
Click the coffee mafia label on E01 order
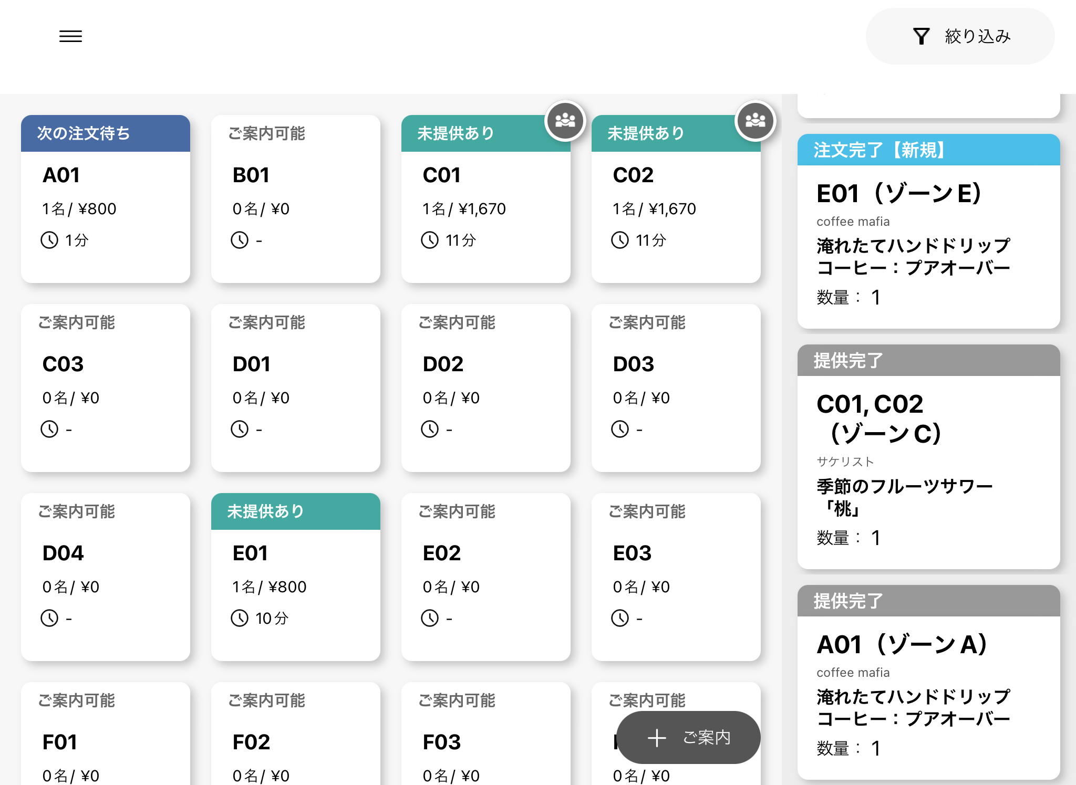pos(853,222)
